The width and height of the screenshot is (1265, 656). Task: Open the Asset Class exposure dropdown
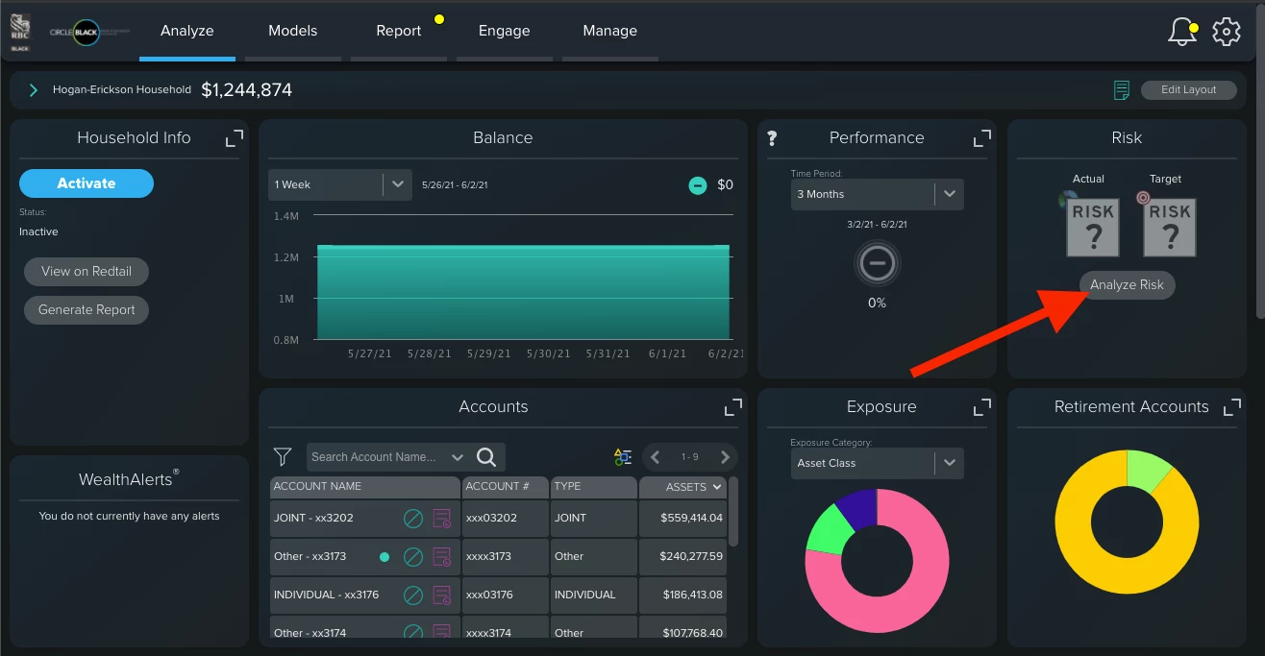(x=877, y=463)
